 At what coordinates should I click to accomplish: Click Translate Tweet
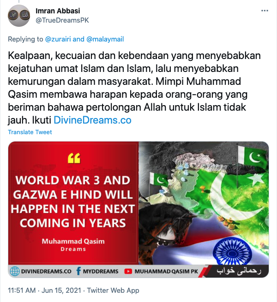[x=30, y=132]
